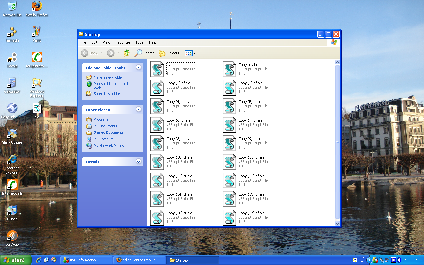Click the file list scrollbar up arrow
This screenshot has width=424, height=265.
338,62
